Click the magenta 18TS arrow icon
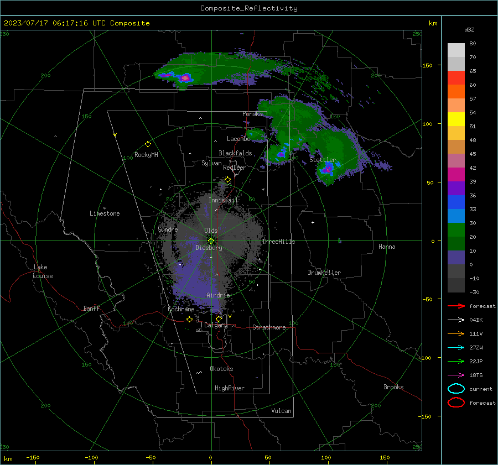 [456, 375]
